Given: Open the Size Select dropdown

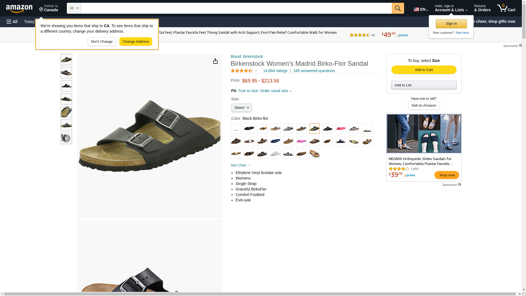Looking at the screenshot, I should [x=241, y=108].
